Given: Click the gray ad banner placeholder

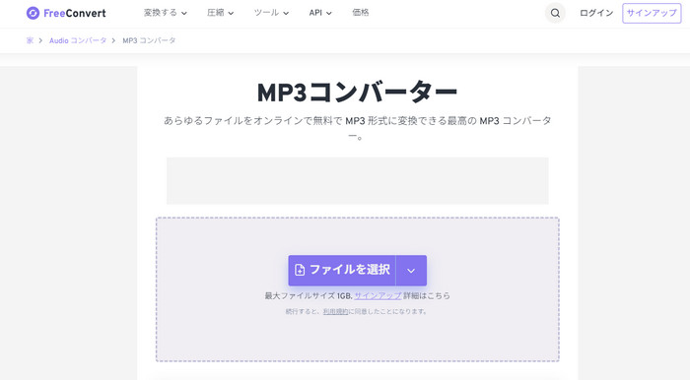Looking at the screenshot, I should click(357, 180).
